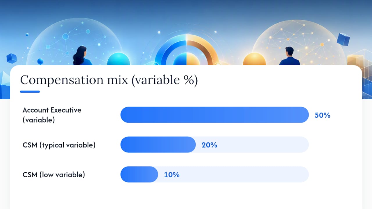Select the 50% value label

pos(322,115)
